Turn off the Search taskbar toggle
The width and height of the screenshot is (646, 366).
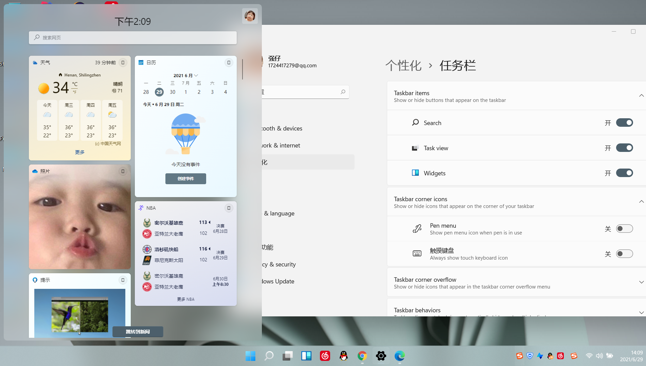[624, 123]
